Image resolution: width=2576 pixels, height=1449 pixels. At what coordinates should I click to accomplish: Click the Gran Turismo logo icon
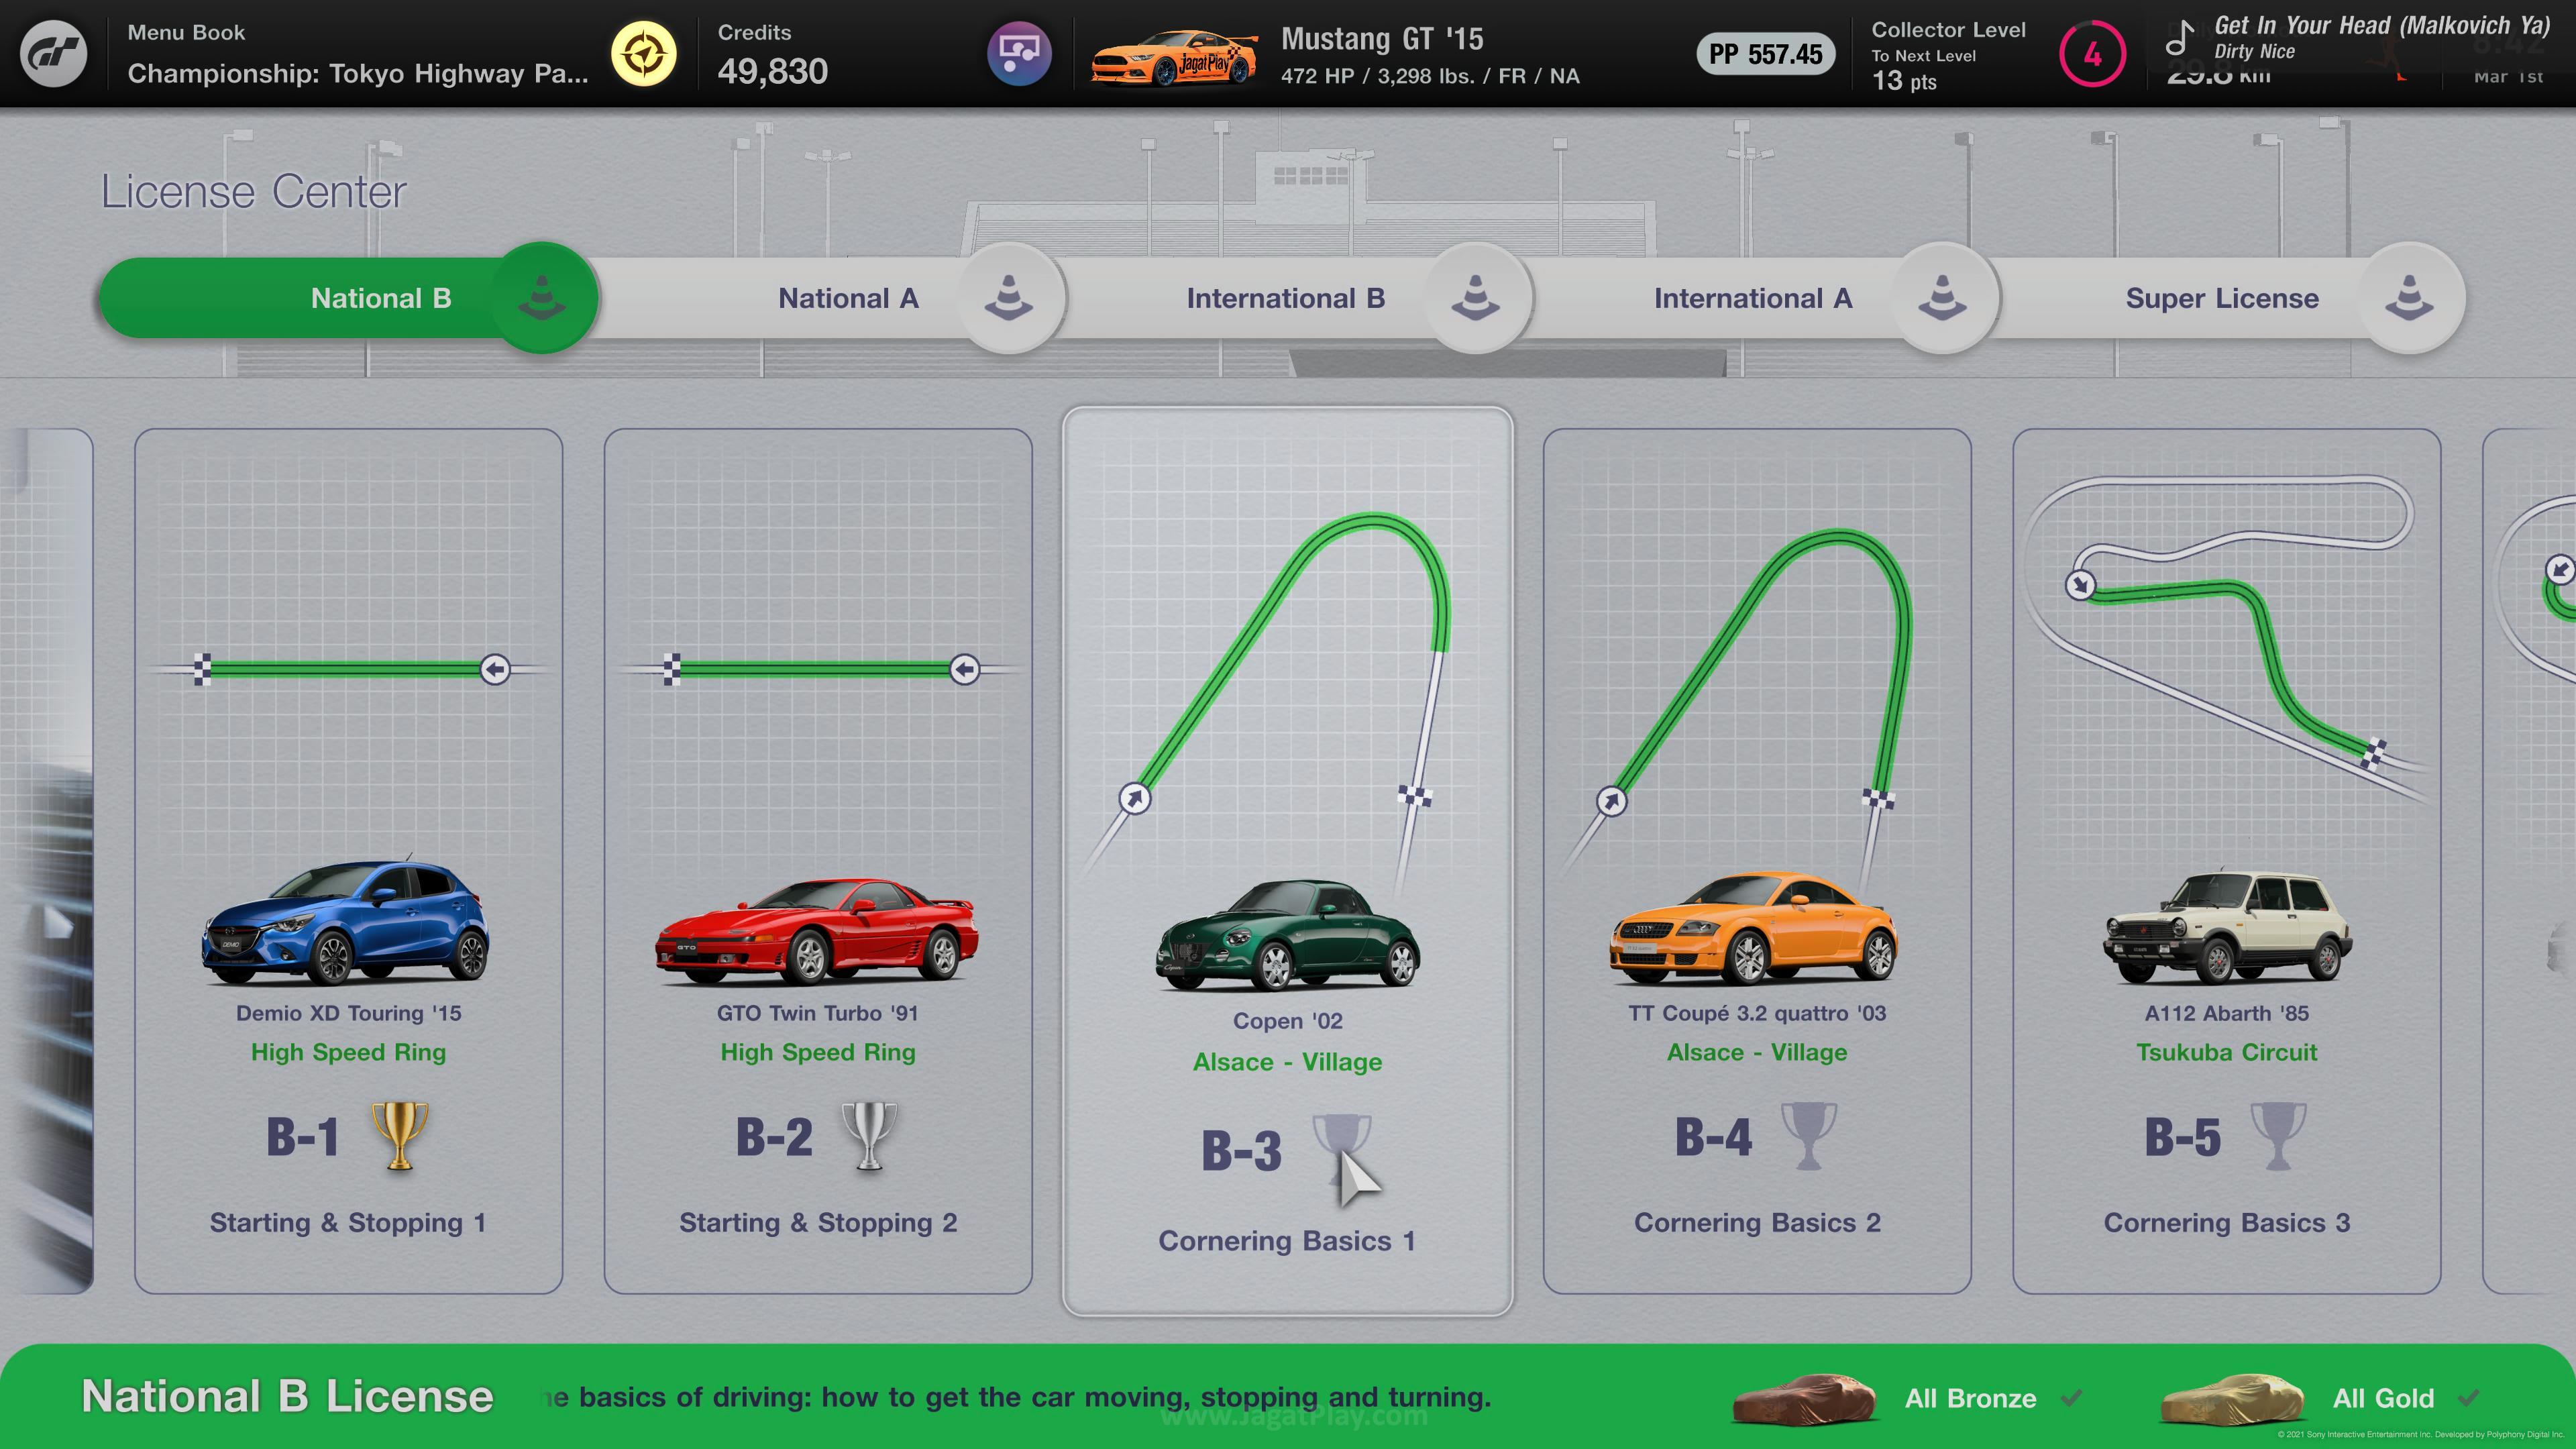(54, 53)
